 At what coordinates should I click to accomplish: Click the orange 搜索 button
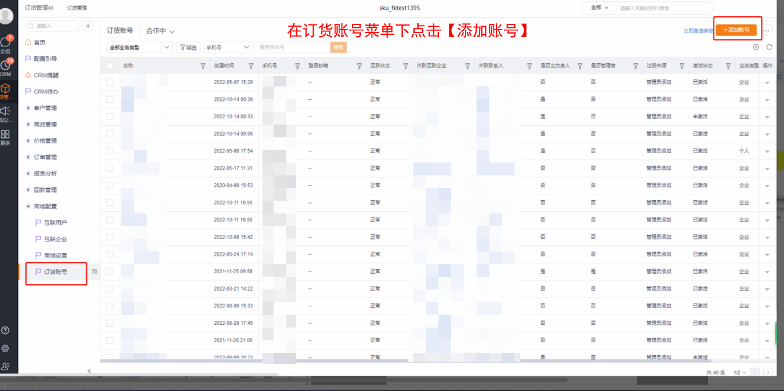pos(339,48)
